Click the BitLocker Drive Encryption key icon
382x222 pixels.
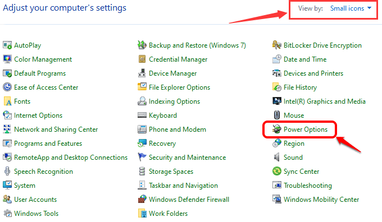tap(277, 45)
